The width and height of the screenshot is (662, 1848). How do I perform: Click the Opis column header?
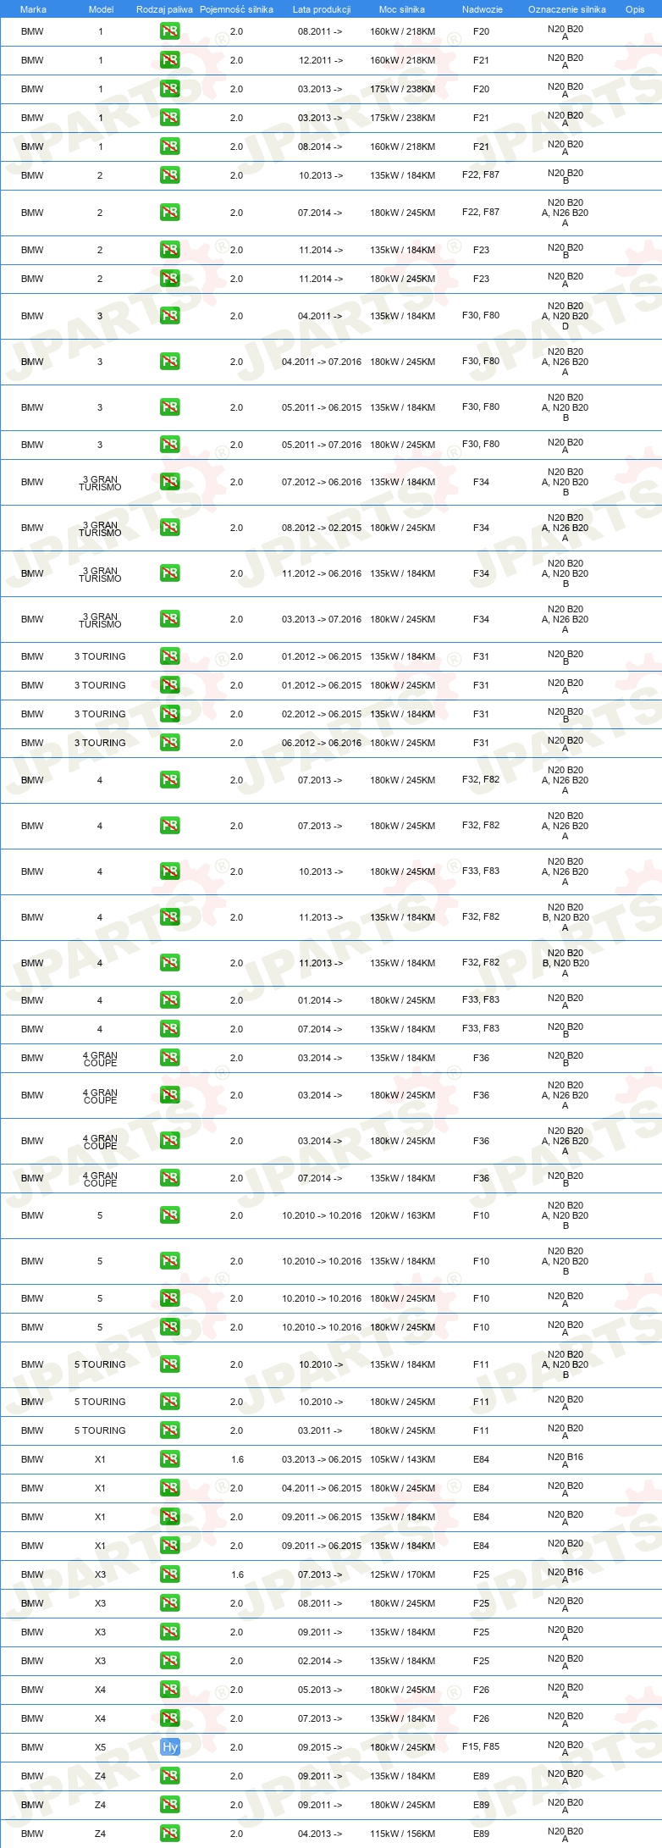(635, 9)
